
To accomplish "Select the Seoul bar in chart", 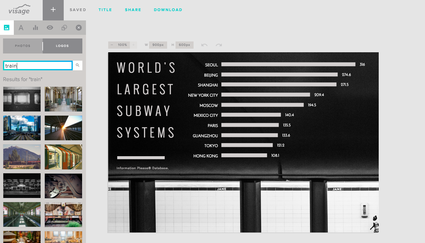I will 289,64.
